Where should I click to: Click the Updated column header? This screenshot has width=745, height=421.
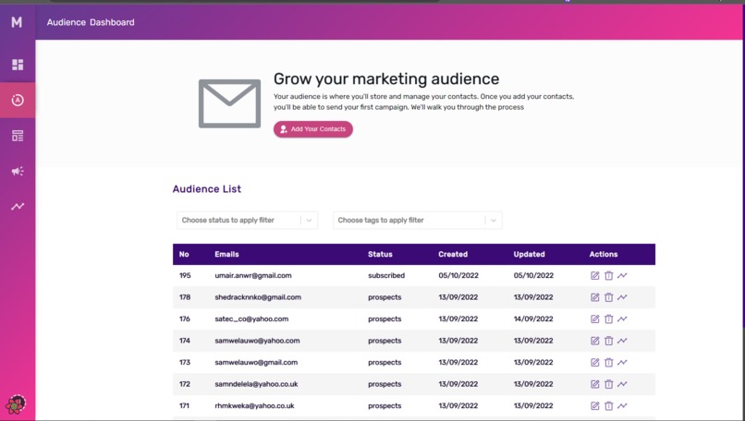(529, 255)
